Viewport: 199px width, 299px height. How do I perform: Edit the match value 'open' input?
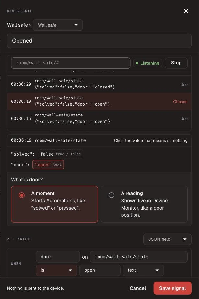(x=100, y=270)
